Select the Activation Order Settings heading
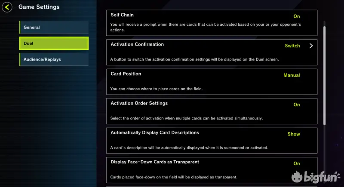 [139, 103]
